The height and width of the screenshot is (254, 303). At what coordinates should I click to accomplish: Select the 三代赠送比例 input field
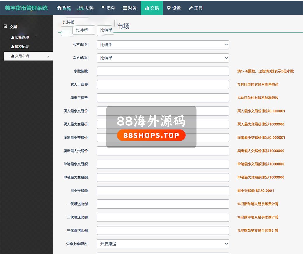coord(163,230)
